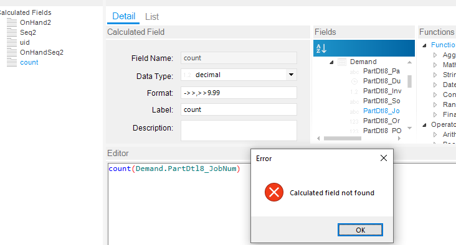Expand the Date functions group
The width and height of the screenshot is (456, 245).
tap(435, 85)
